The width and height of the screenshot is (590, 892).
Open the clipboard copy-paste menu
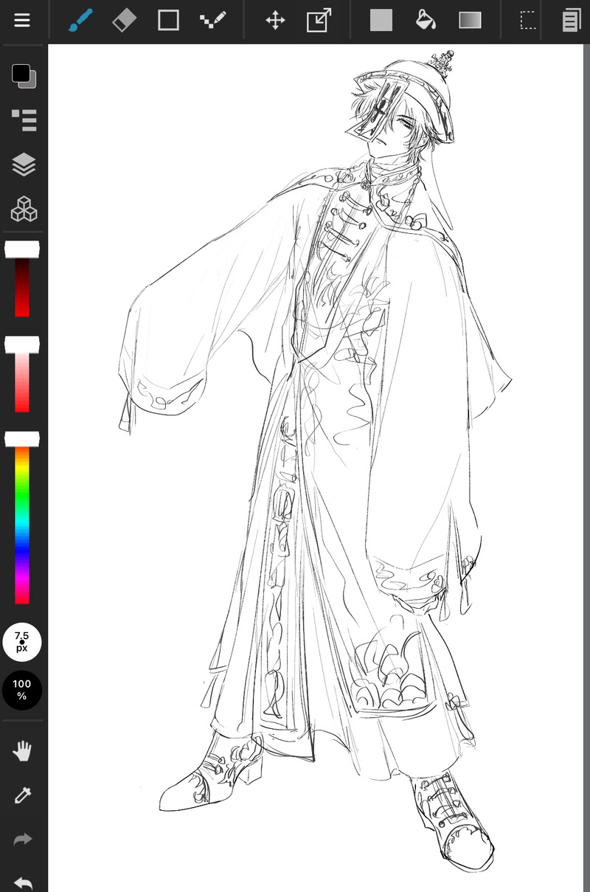(571, 20)
